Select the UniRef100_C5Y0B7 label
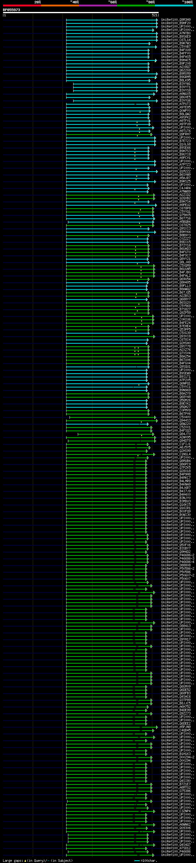This screenshot has height=863, width=196. [x=176, y=47]
